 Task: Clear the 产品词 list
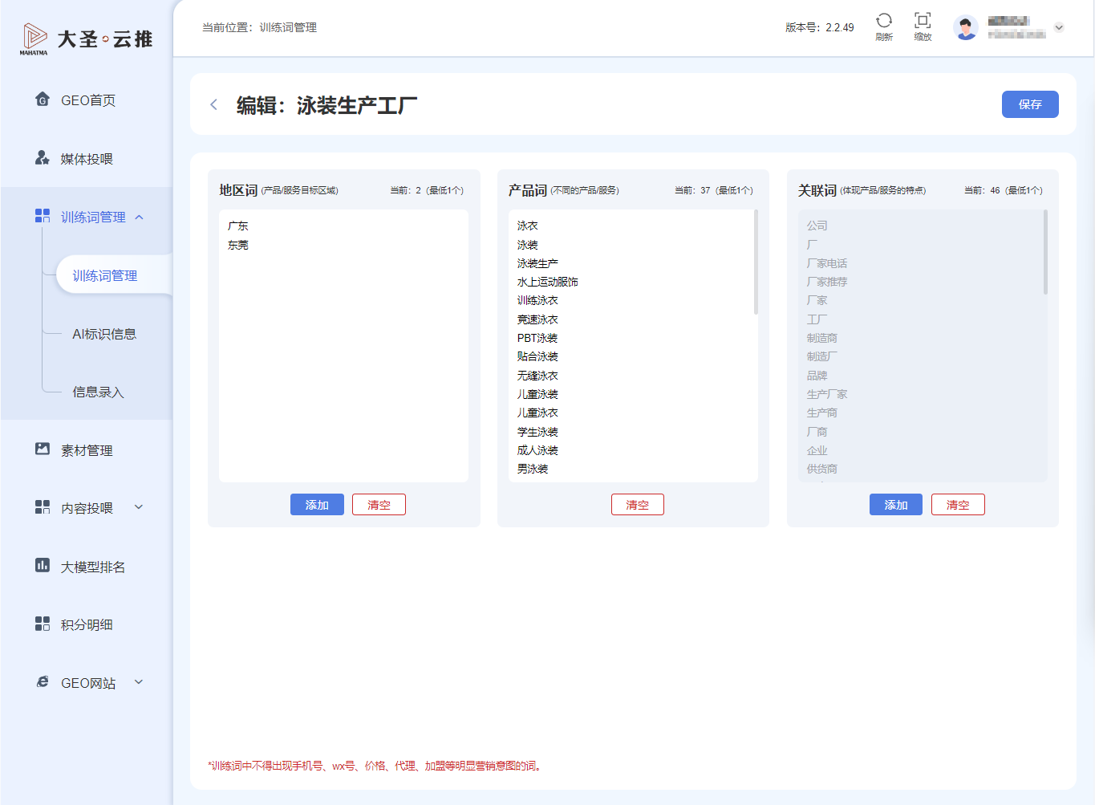[x=637, y=505]
